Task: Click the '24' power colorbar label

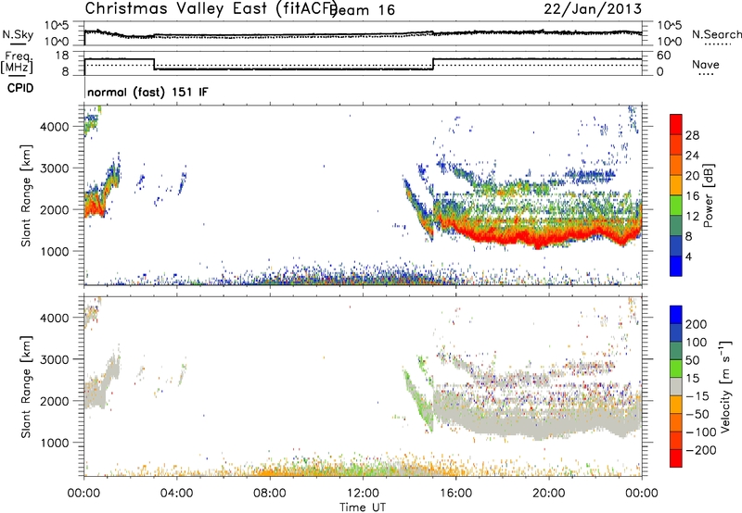Action: pyautogui.click(x=692, y=156)
